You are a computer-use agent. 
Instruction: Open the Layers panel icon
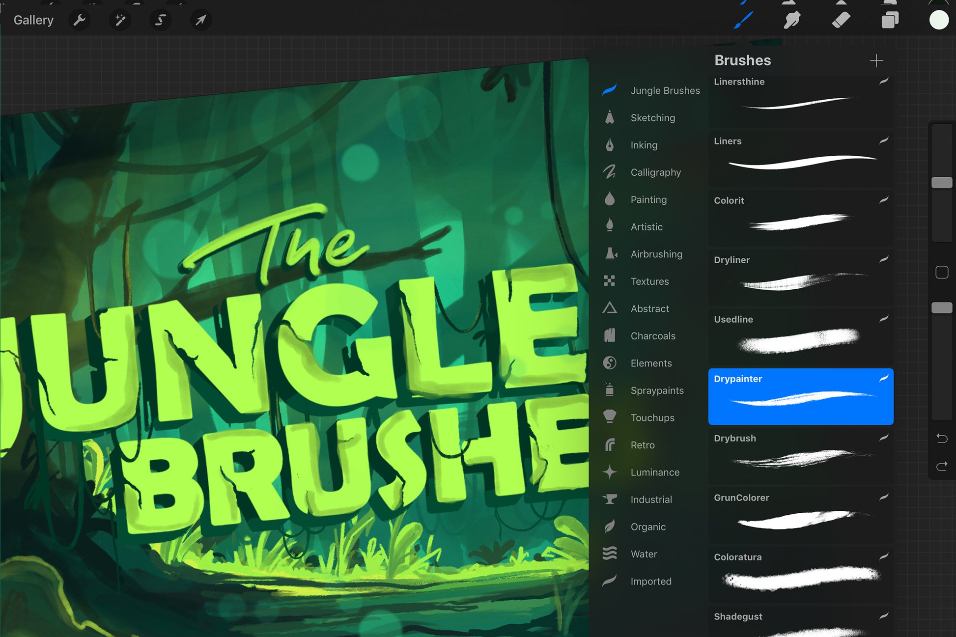pyautogui.click(x=890, y=20)
